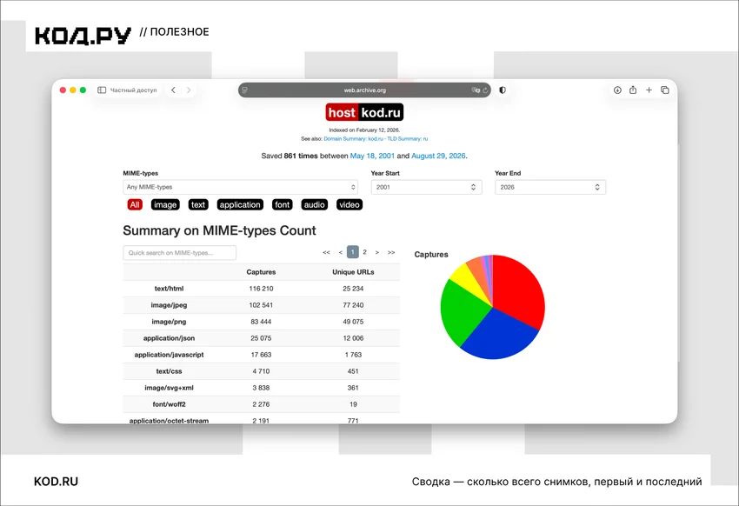Click the blue slice of Captures pie chart
This screenshot has height=506, width=739.
[x=497, y=336]
